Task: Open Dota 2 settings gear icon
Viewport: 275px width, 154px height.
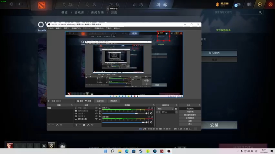Action: tap(11, 4)
